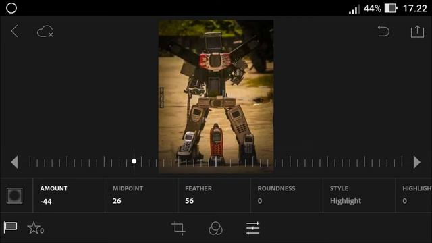
Task: Open the share export icon
Action: [x=417, y=31]
